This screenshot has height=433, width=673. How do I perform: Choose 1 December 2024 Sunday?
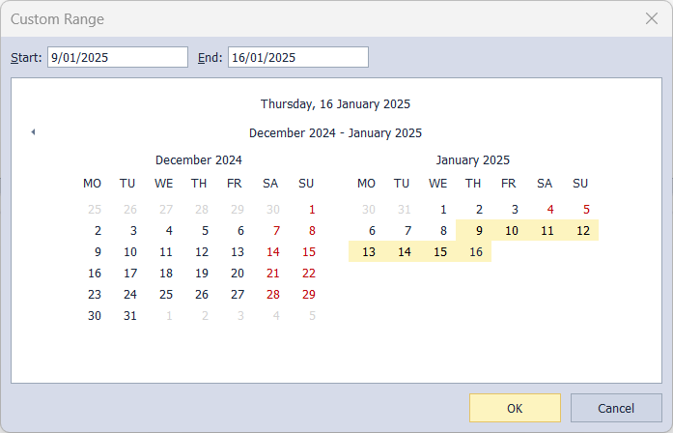click(x=312, y=209)
